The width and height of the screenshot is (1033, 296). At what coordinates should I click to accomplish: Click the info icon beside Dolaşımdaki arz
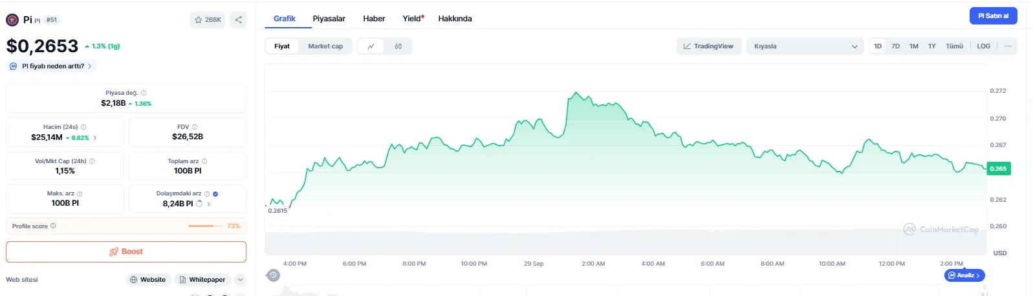pyautogui.click(x=207, y=193)
